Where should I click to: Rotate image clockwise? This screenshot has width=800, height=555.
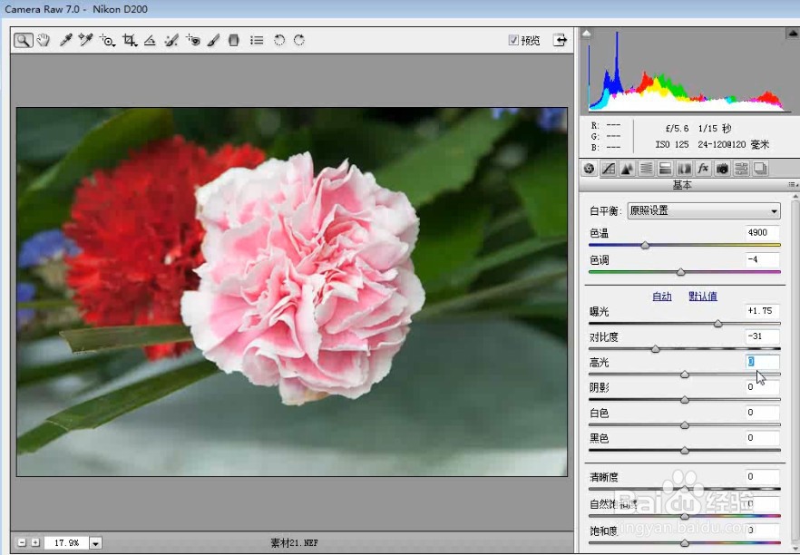tap(299, 40)
